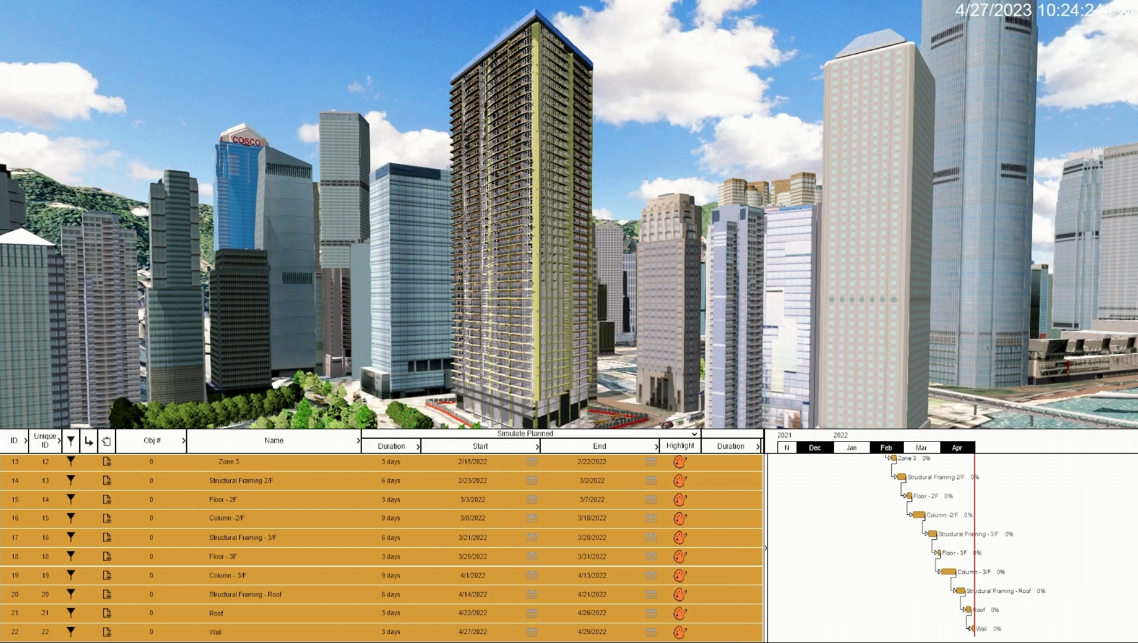
Task: Open end date calendar for Column - 3/F
Action: click(x=650, y=575)
